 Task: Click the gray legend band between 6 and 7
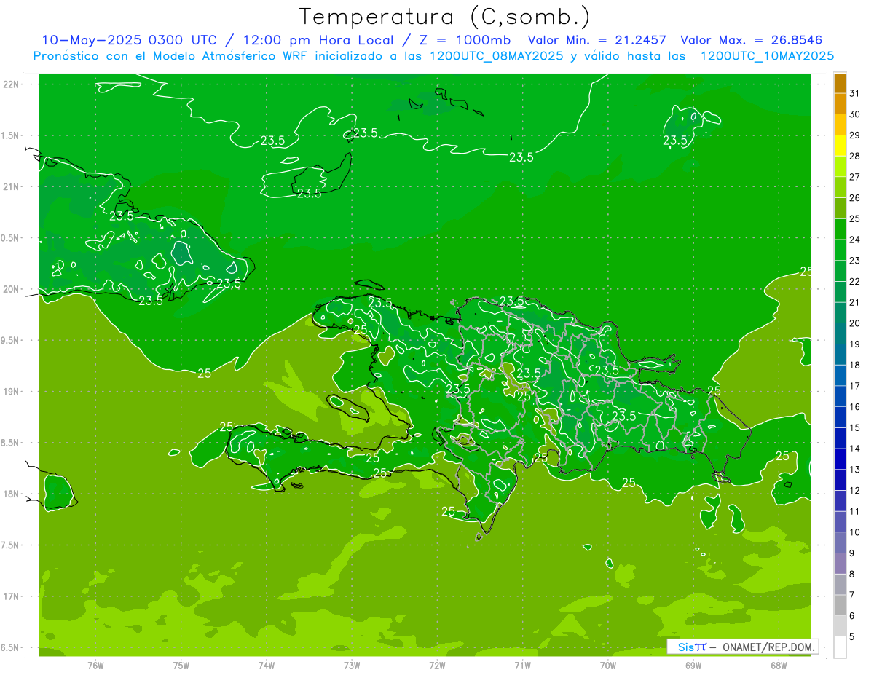coord(840,605)
